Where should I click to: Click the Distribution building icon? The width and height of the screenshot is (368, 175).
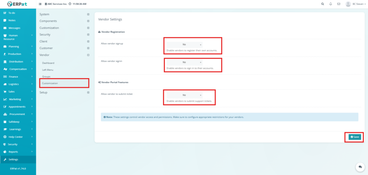pos(5,62)
